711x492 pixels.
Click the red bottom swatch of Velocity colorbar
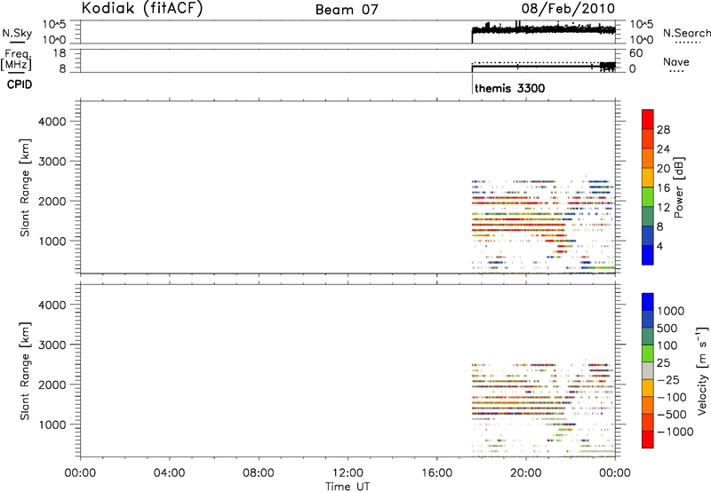click(648, 440)
